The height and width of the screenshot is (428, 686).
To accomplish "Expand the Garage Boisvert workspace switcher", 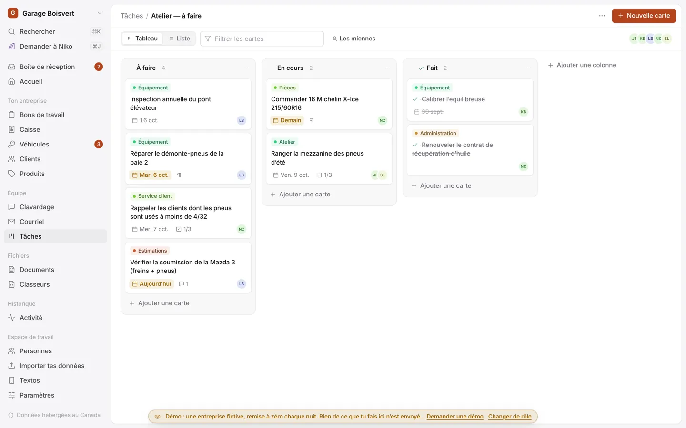I will (55, 13).
